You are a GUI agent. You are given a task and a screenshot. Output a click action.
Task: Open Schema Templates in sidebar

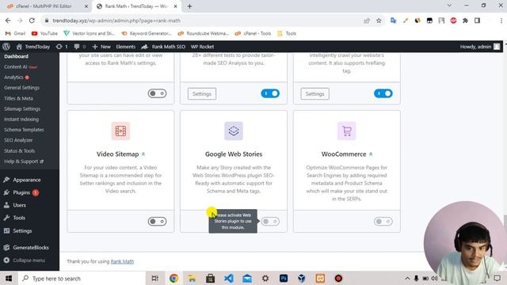pos(24,130)
